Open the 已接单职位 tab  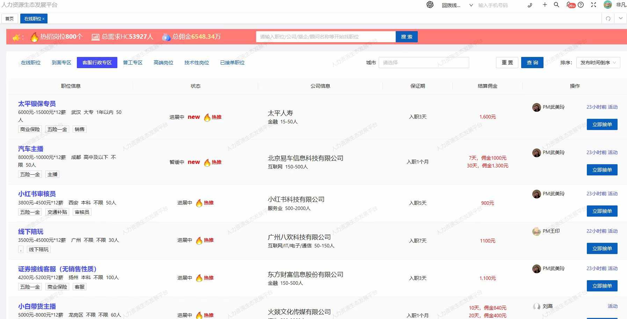tap(232, 63)
